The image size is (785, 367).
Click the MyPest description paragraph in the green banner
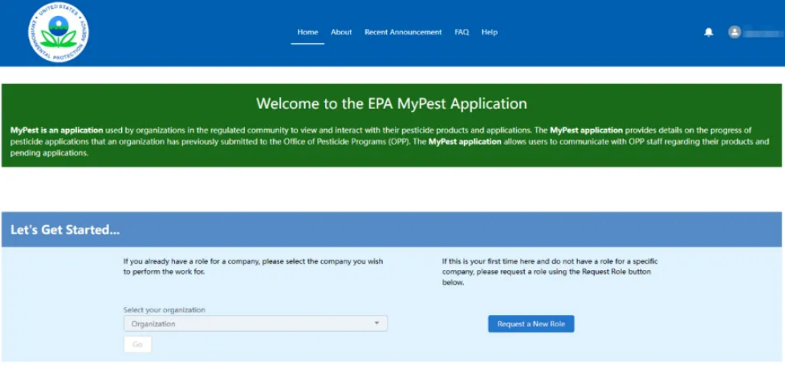tap(392, 141)
